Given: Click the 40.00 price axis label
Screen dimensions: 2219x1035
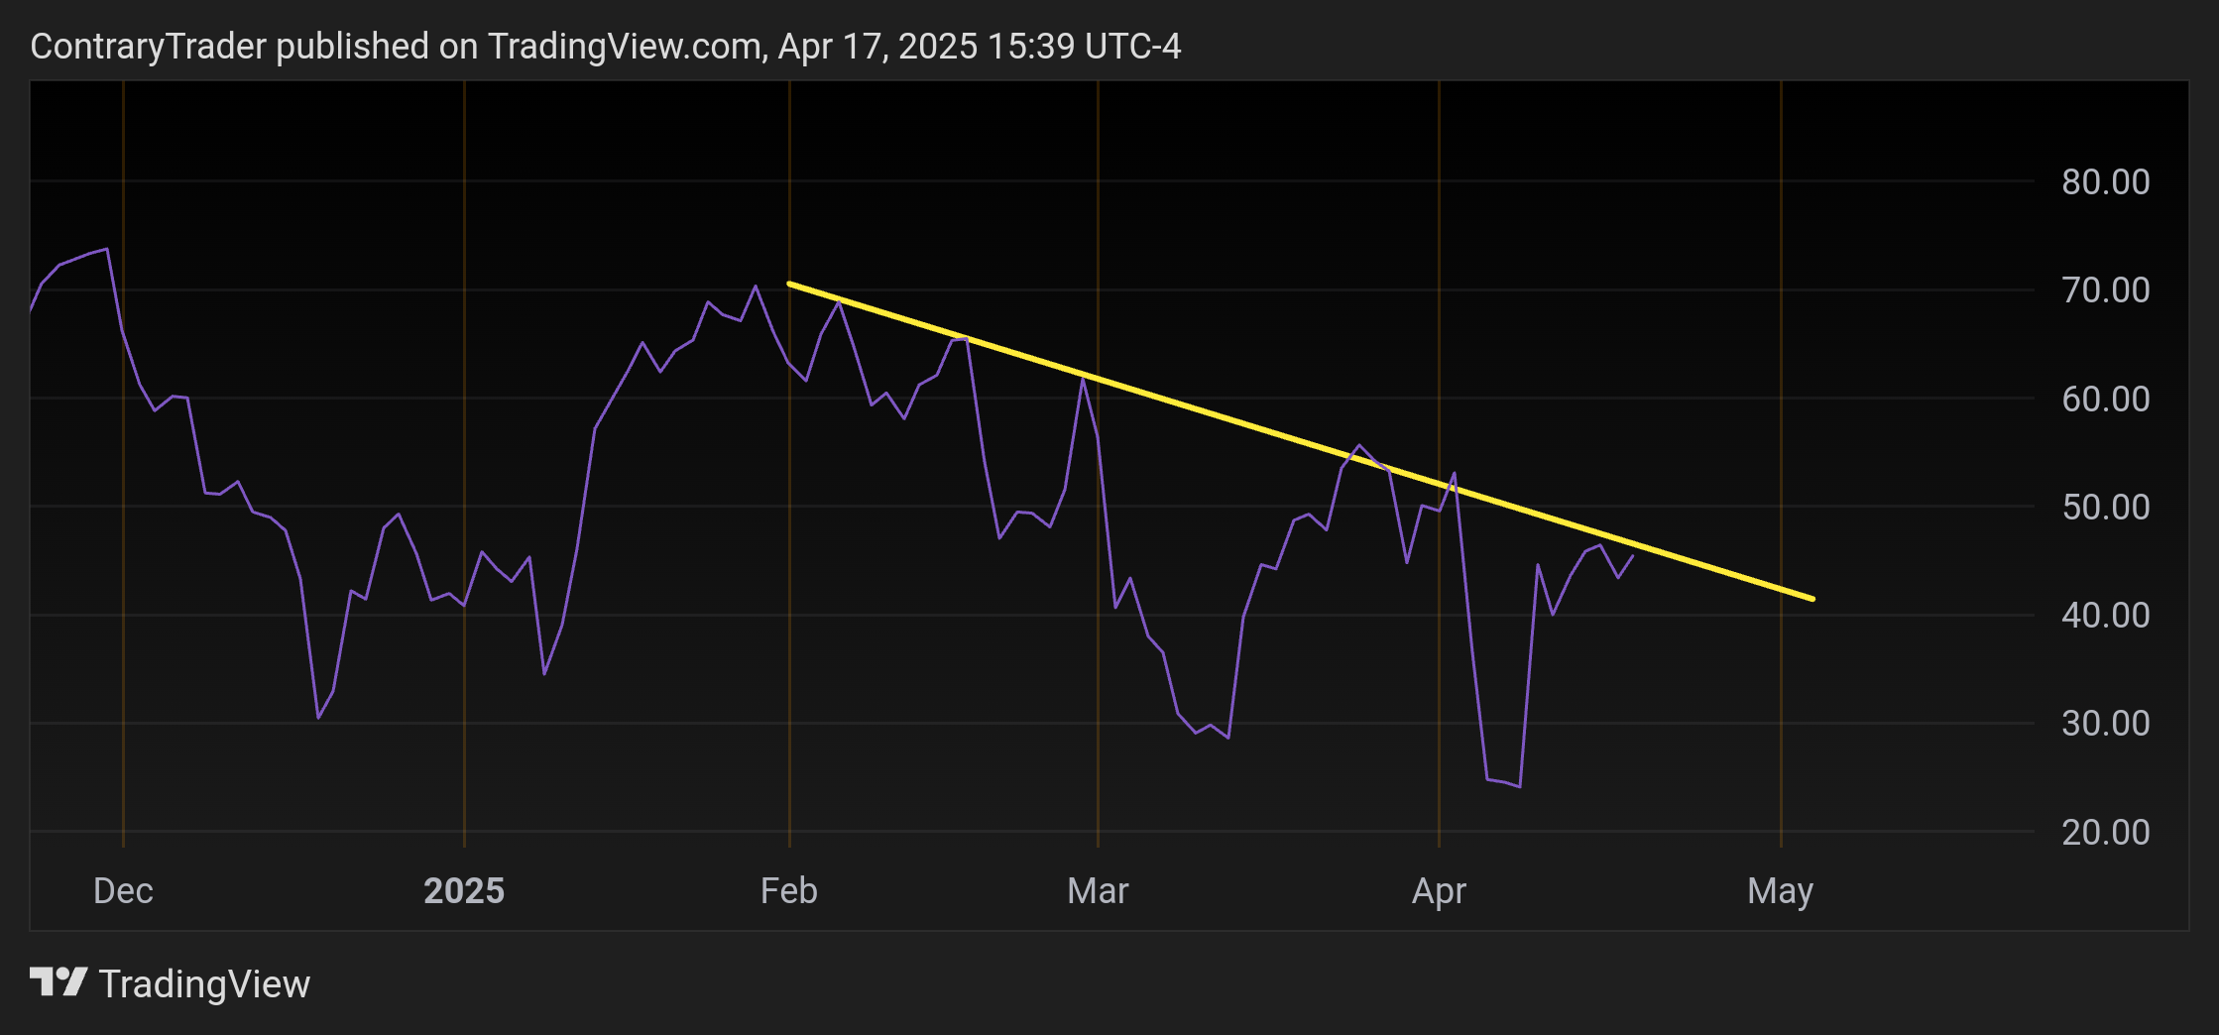Looking at the screenshot, I should (x=2106, y=615).
